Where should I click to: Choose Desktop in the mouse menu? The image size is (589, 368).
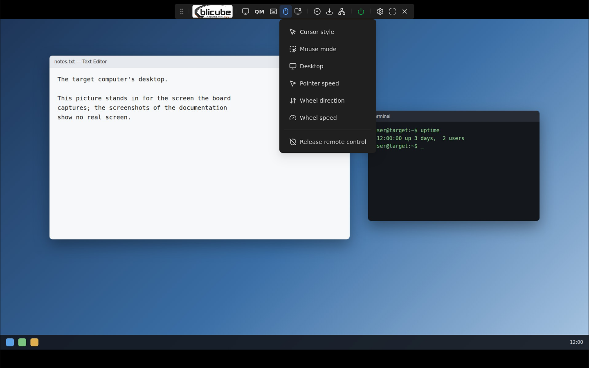click(x=328, y=66)
